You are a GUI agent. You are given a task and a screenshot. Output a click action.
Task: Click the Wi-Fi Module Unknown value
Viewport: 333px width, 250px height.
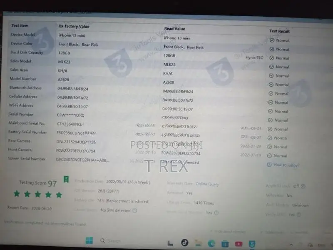click(300, 205)
